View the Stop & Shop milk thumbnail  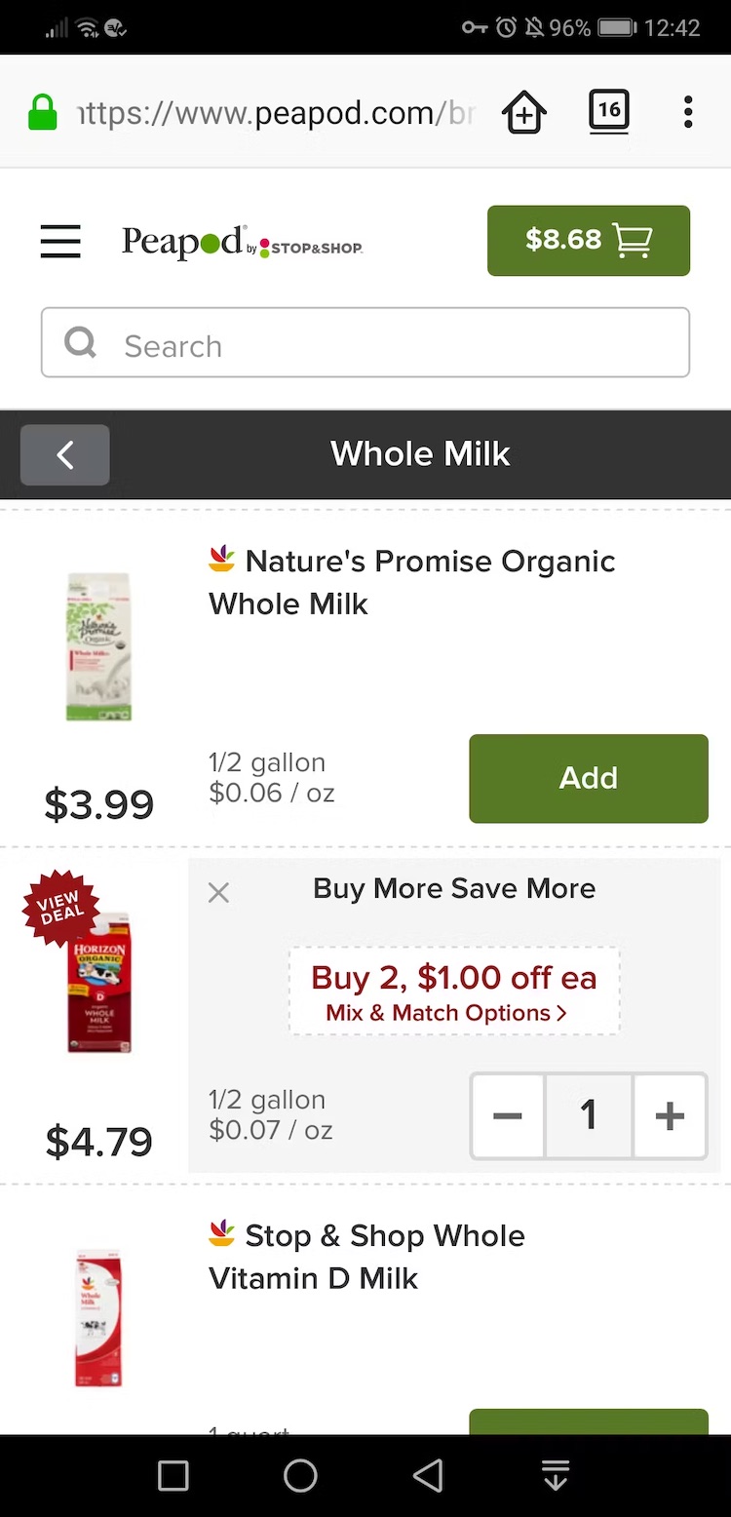pos(98,1316)
